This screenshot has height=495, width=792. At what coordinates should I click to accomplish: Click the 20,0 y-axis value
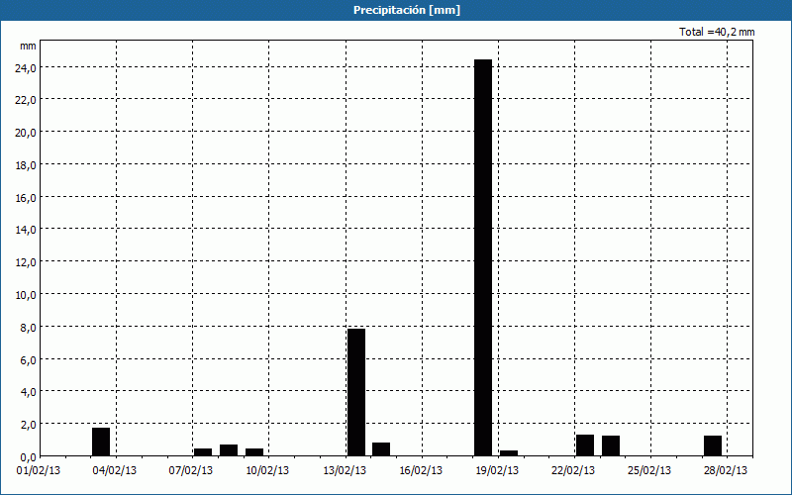pos(26,133)
